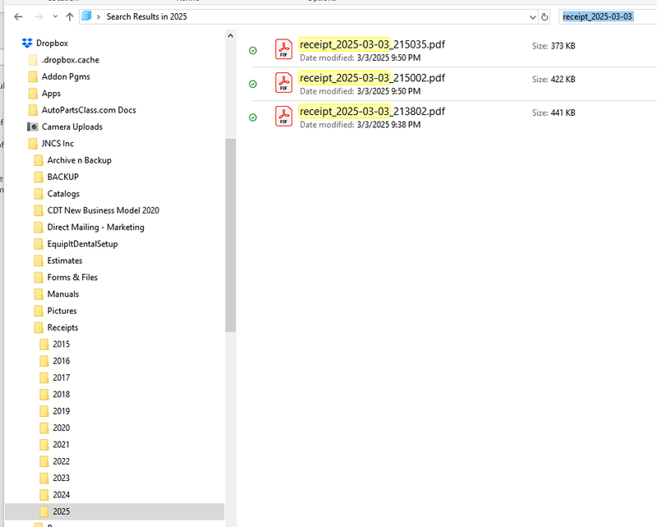Open the Camera Uploads folder

(x=72, y=127)
